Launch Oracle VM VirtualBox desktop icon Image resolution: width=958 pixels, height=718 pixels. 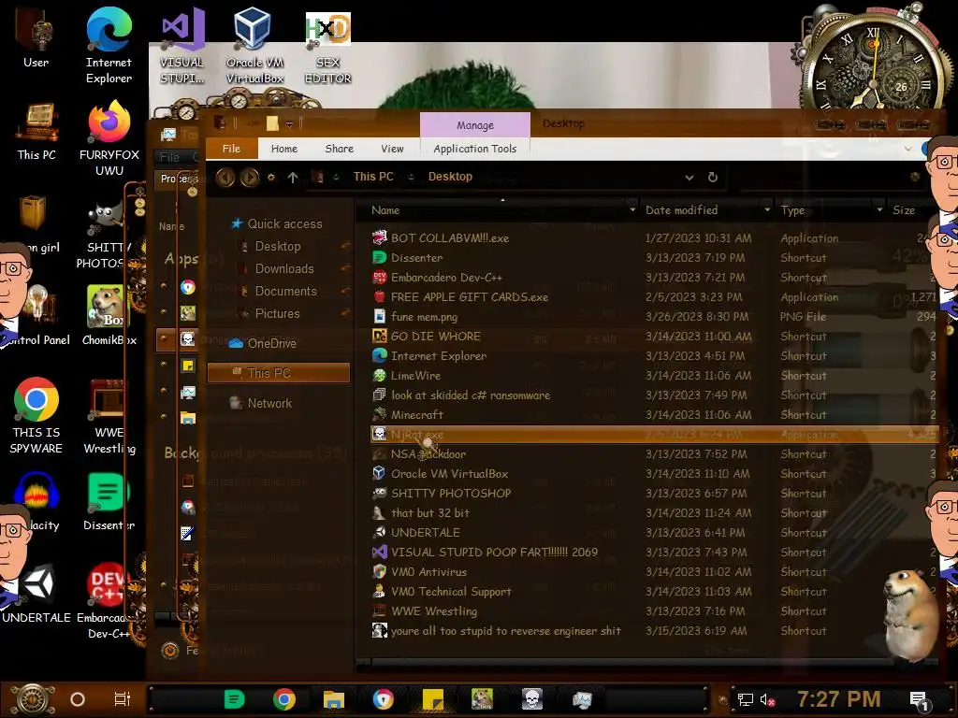(254, 46)
